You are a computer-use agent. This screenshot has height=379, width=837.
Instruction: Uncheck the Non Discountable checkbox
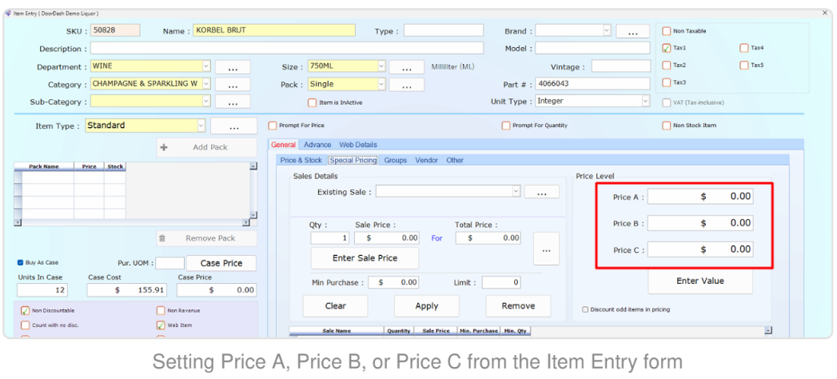tap(25, 311)
